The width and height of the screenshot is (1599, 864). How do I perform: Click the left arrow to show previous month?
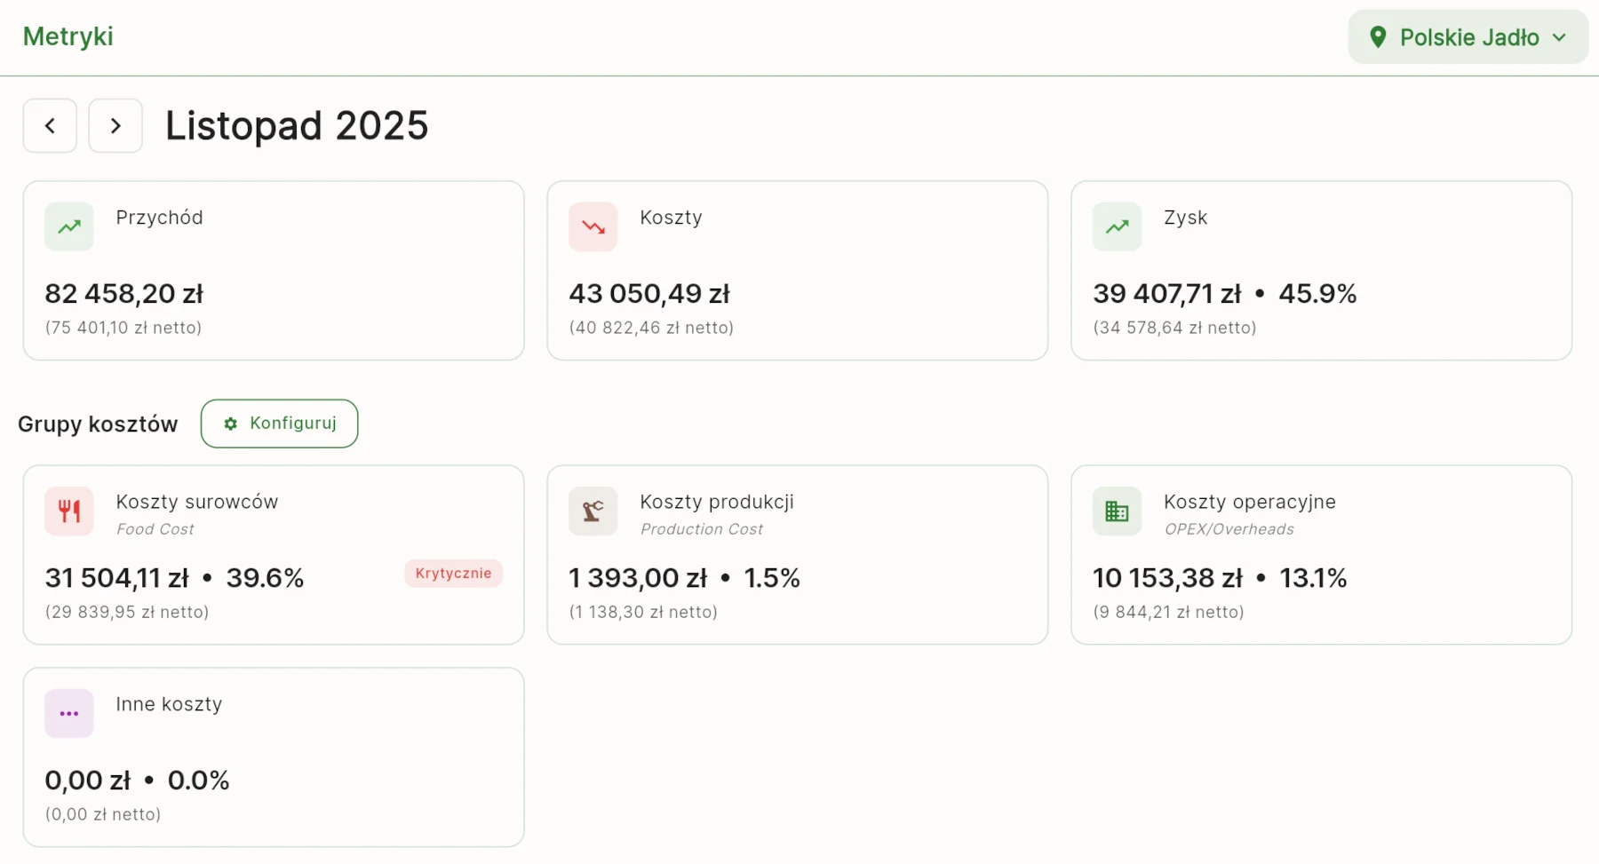coord(50,125)
